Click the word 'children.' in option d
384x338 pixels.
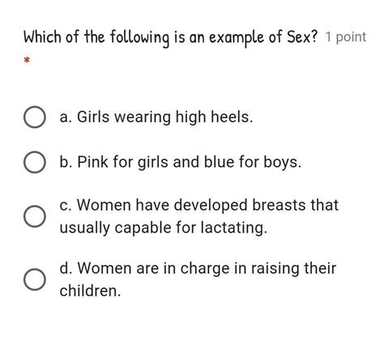(x=90, y=291)
